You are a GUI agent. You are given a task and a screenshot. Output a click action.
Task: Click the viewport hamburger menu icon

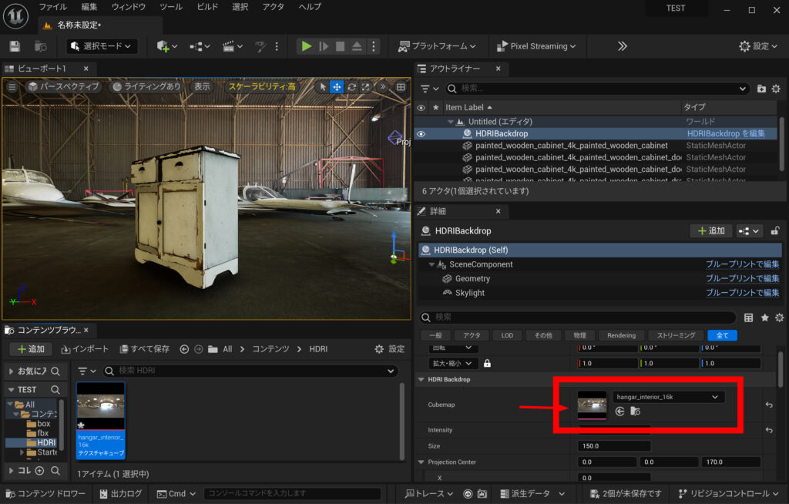coord(11,87)
